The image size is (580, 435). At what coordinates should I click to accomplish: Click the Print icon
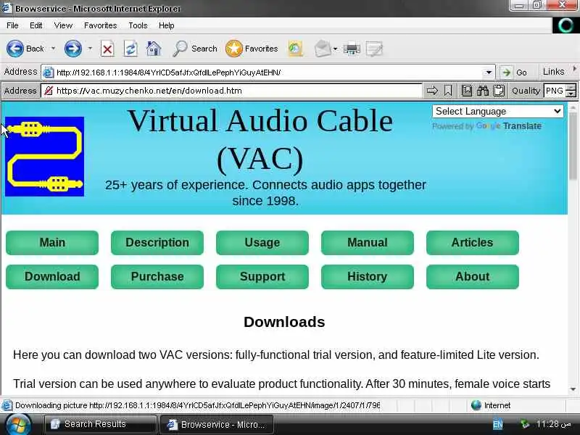[352, 49]
